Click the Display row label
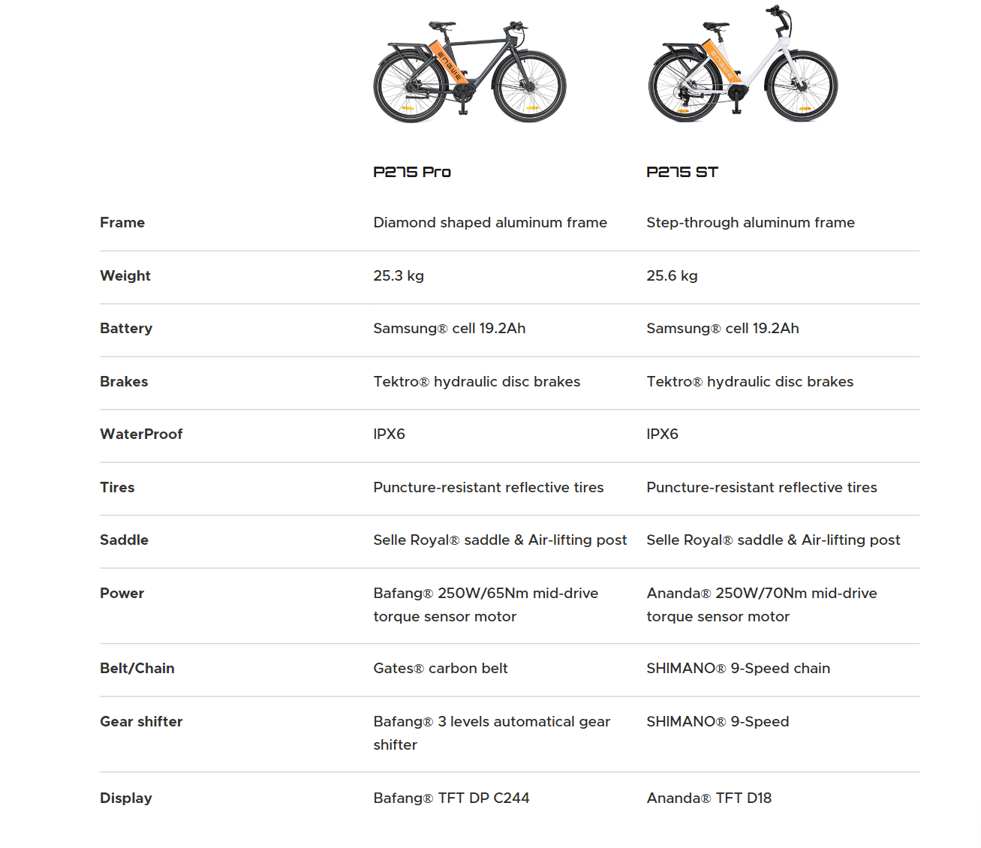The height and width of the screenshot is (848, 981). 125,798
